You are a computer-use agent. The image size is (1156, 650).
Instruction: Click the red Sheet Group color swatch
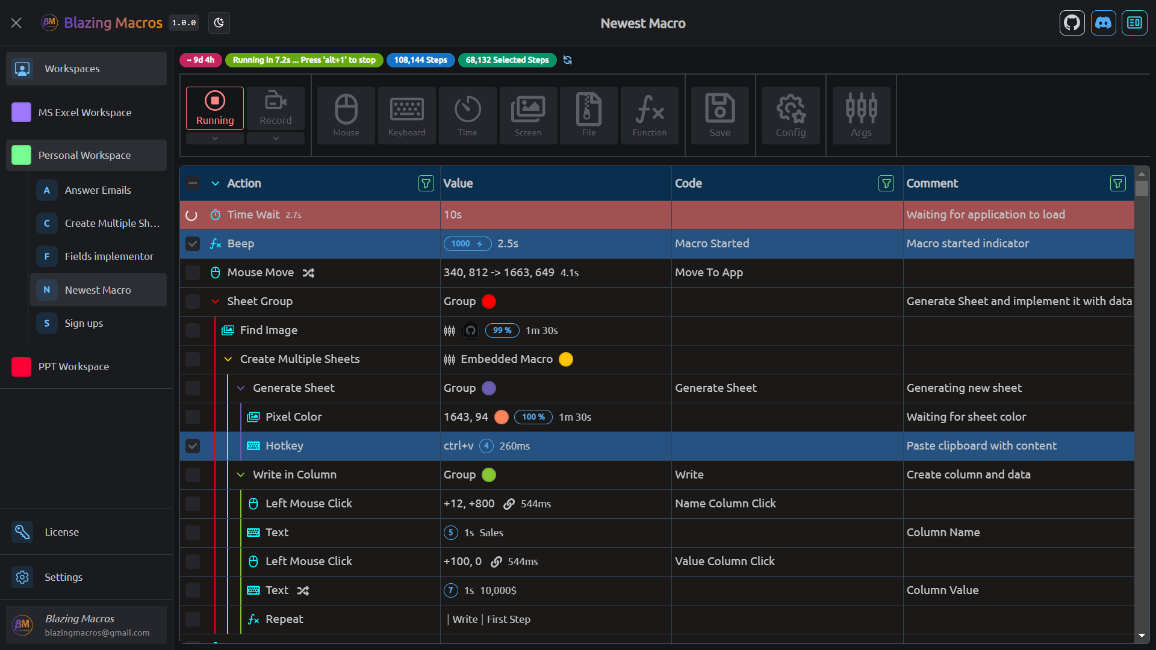[489, 302]
